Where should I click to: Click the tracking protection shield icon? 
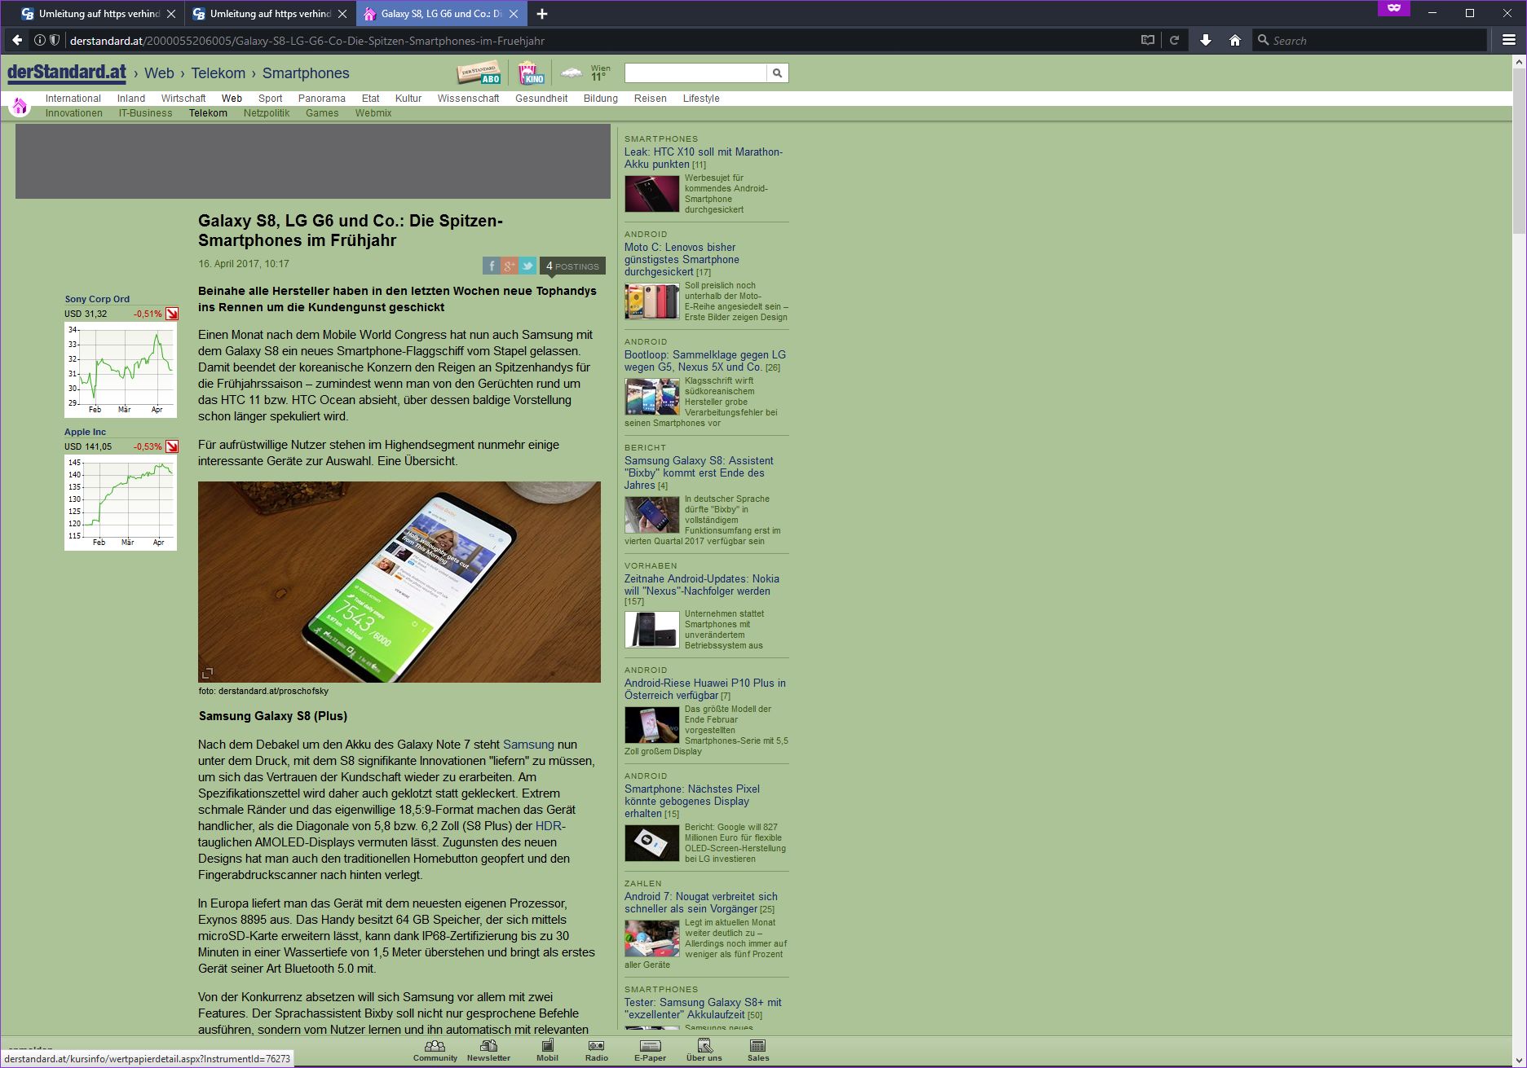[55, 40]
